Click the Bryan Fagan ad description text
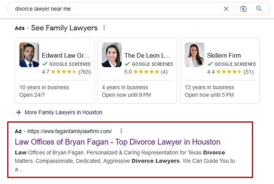This screenshot has height=184, width=274. click(x=125, y=161)
